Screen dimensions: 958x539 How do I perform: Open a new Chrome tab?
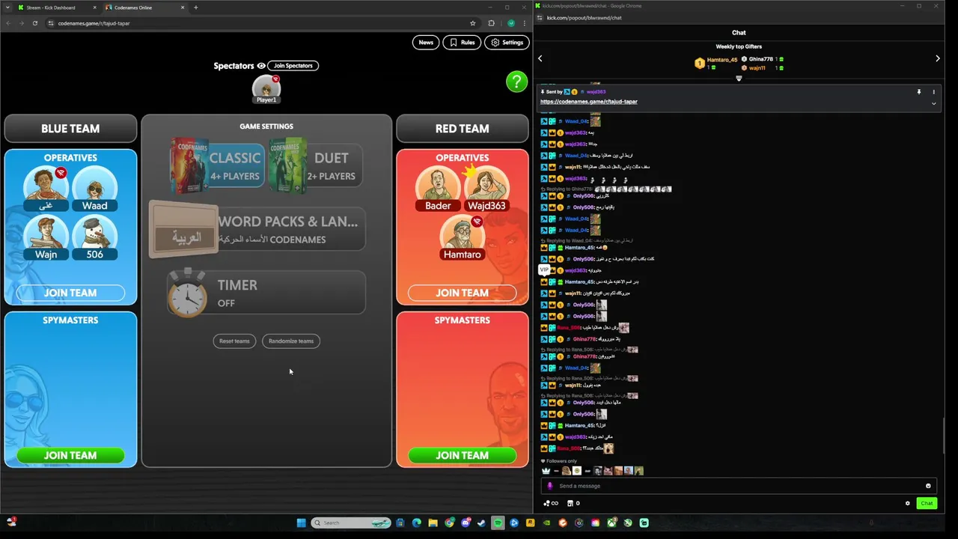click(196, 7)
